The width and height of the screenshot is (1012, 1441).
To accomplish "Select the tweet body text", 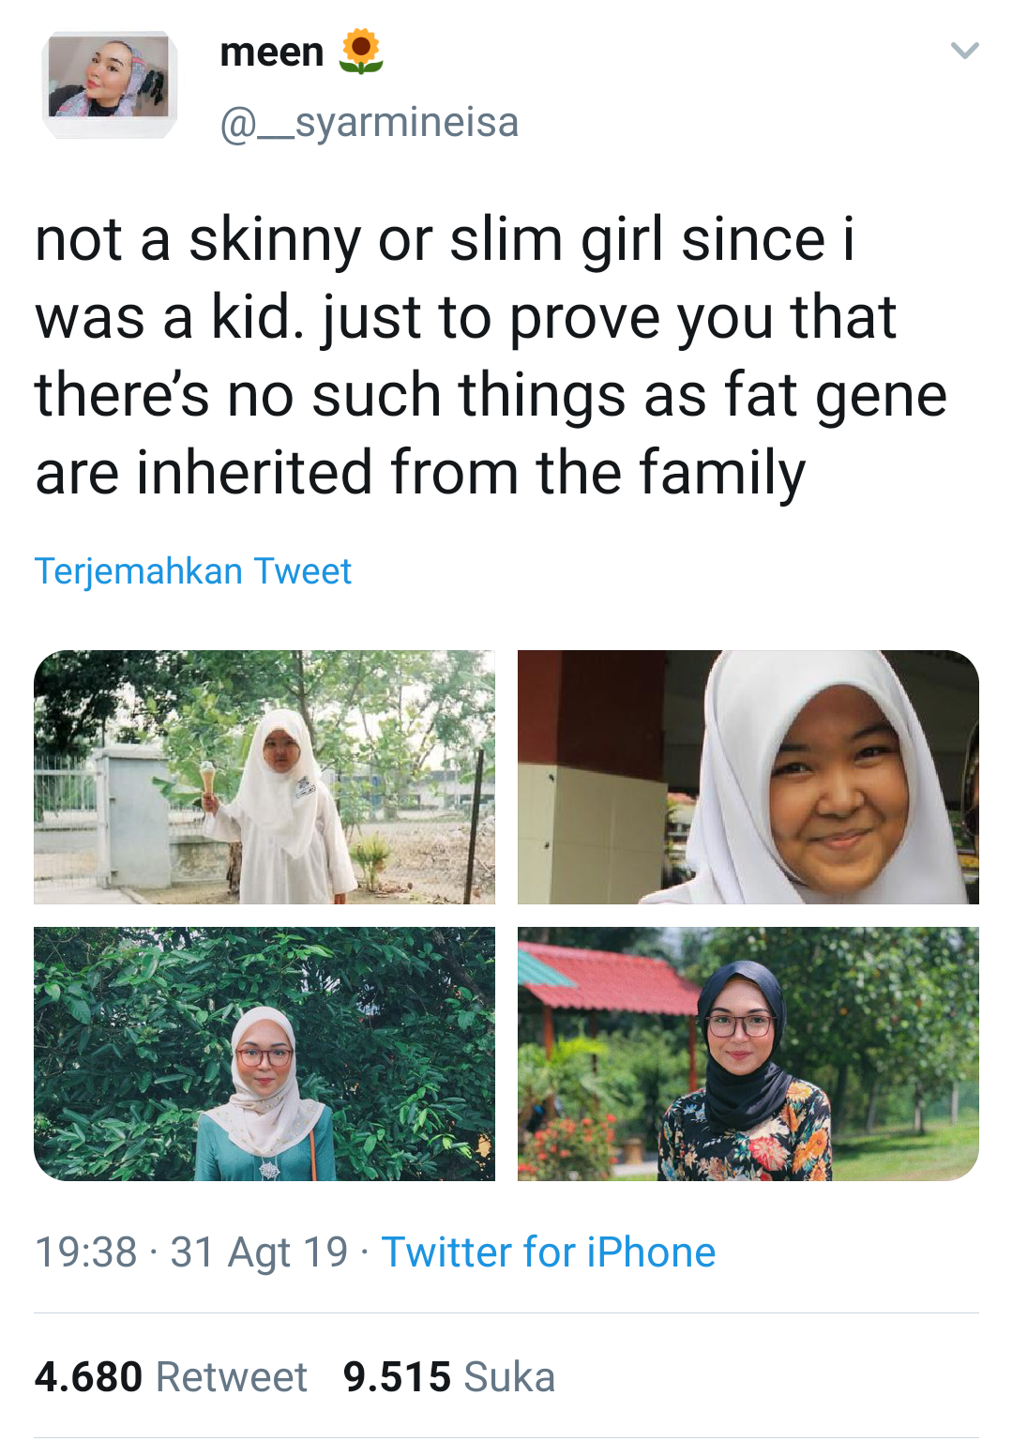I will (x=491, y=356).
